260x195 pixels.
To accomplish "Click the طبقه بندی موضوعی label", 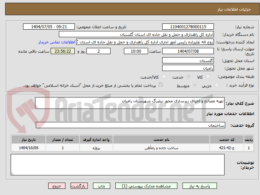I will click(236, 76).
